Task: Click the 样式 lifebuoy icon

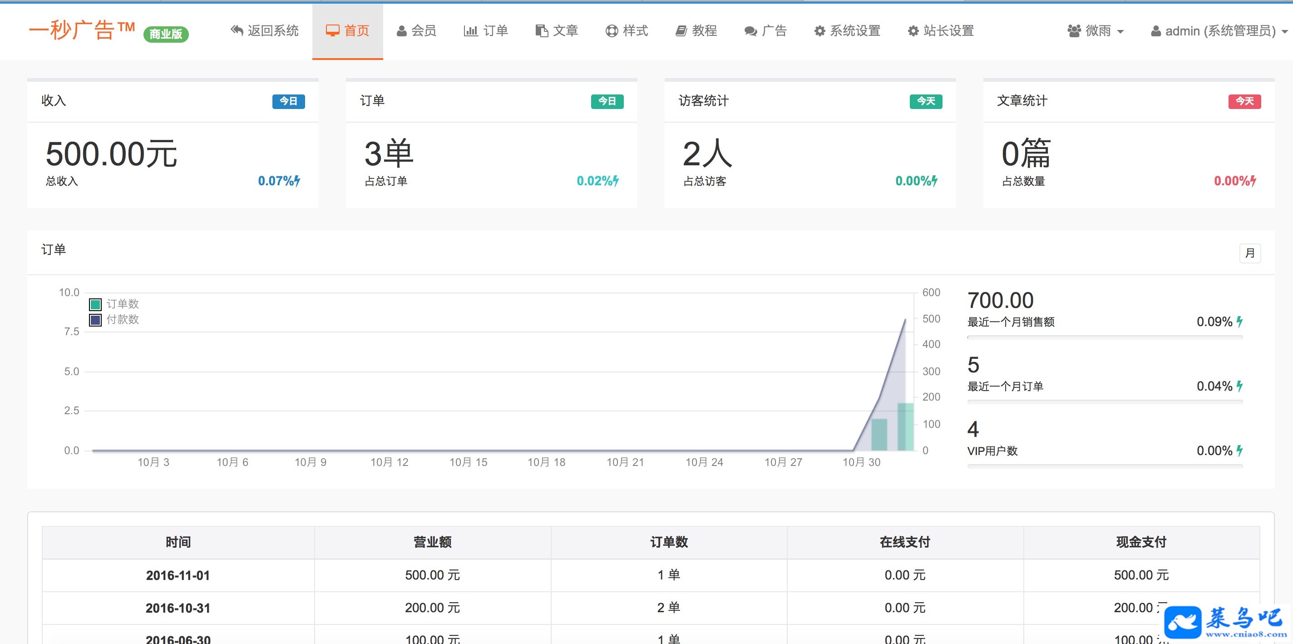Action: click(612, 31)
